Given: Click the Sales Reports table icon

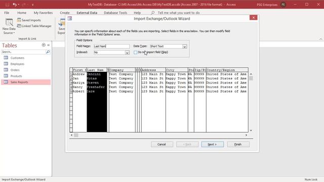Looking at the screenshot, I should [x=6, y=82].
